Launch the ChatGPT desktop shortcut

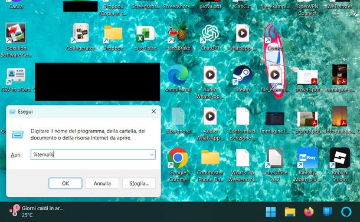(210, 33)
